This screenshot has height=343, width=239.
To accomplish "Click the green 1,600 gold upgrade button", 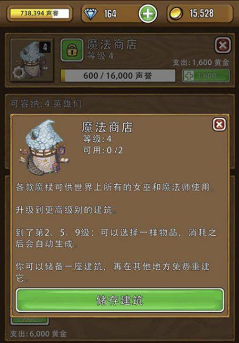I will [x=206, y=76].
